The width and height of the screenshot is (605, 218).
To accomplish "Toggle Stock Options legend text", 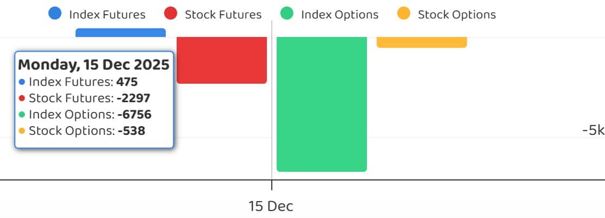I will coord(457,15).
